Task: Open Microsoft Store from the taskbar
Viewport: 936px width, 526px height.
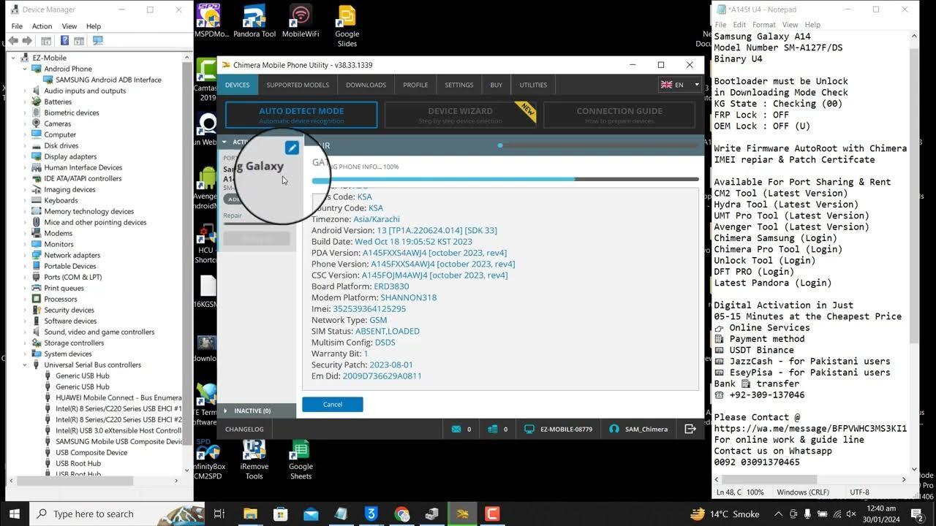Action: [x=280, y=514]
